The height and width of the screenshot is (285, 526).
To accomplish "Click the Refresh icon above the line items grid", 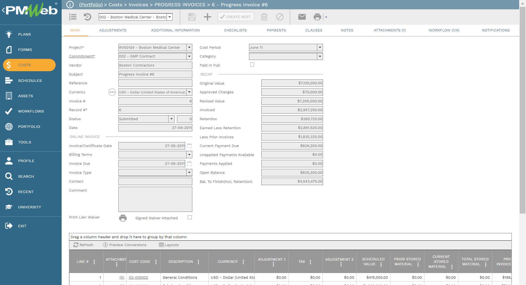I will pos(76,245).
